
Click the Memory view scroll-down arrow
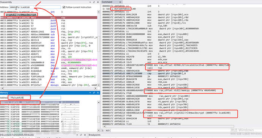99,130
